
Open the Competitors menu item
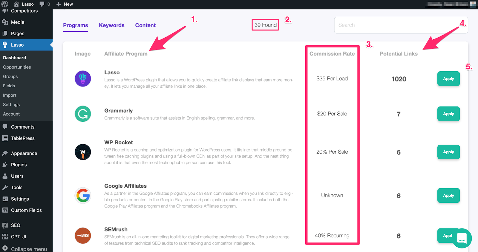pos(24,11)
